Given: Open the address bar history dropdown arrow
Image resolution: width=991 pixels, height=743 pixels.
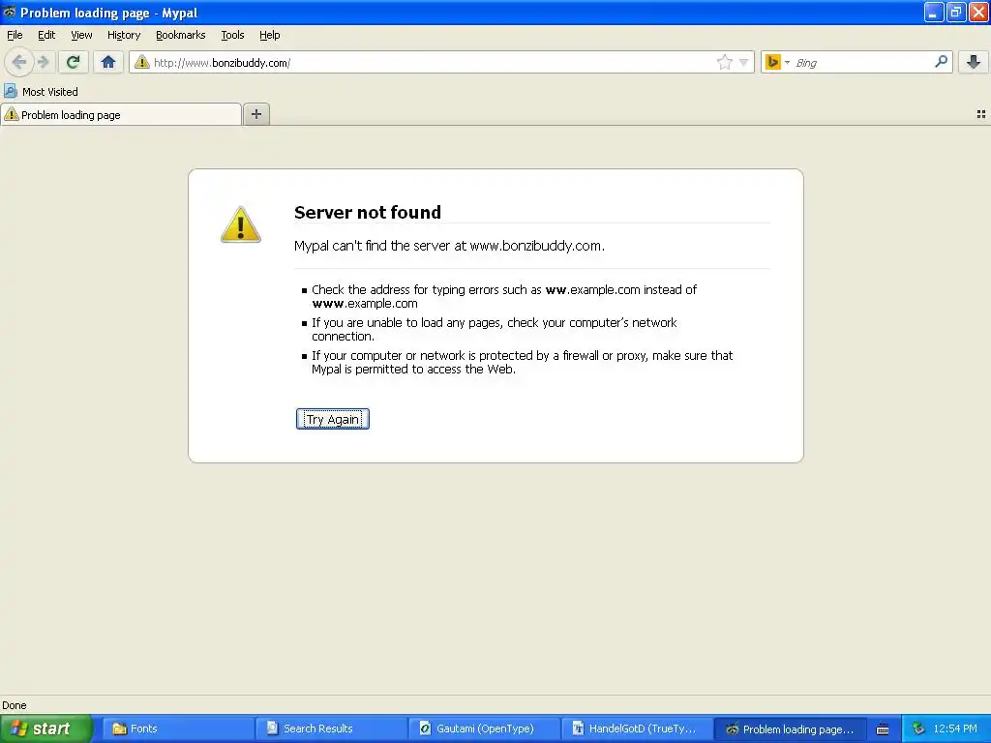Looking at the screenshot, I should click(744, 62).
